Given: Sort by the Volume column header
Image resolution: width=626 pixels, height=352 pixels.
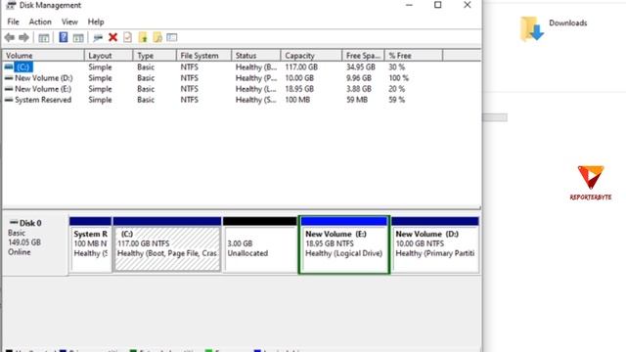Looking at the screenshot, I should (43, 56).
